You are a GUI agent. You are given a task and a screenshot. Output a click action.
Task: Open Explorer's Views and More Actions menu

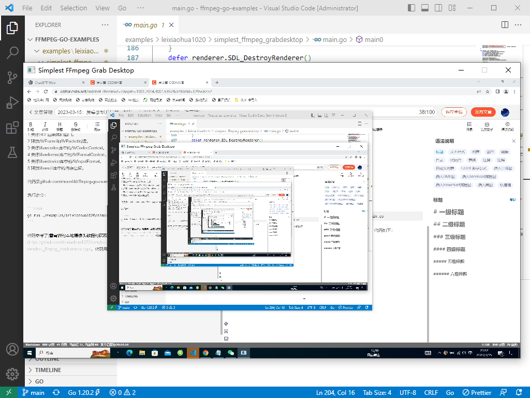pos(105,25)
